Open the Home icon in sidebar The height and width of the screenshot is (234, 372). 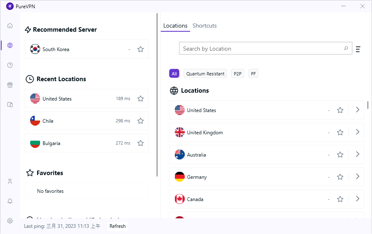(10, 26)
